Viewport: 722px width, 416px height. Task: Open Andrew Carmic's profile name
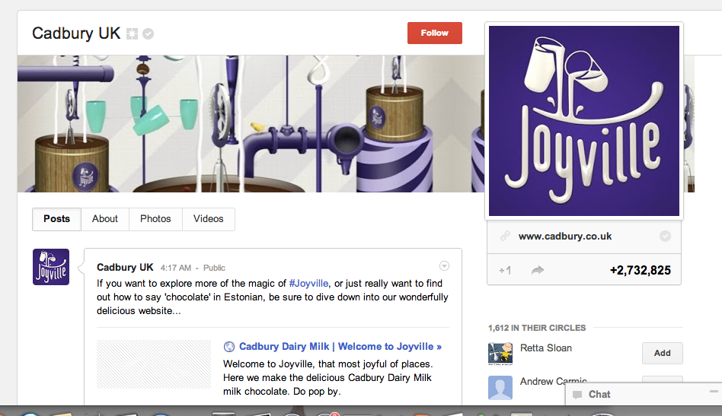point(553,381)
